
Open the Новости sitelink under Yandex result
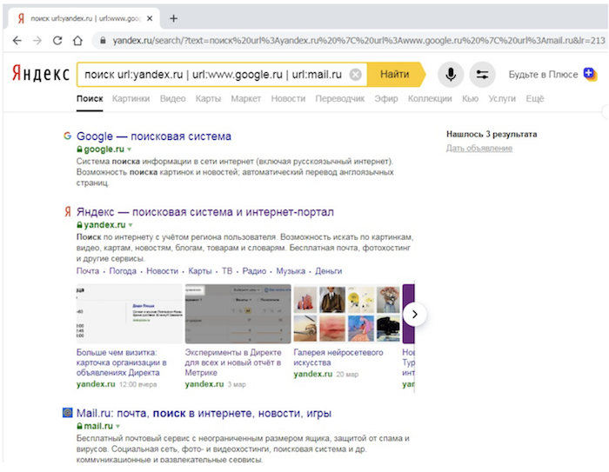162,271
